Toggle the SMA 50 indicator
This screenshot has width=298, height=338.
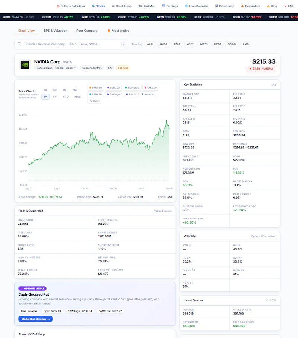coord(113,88)
